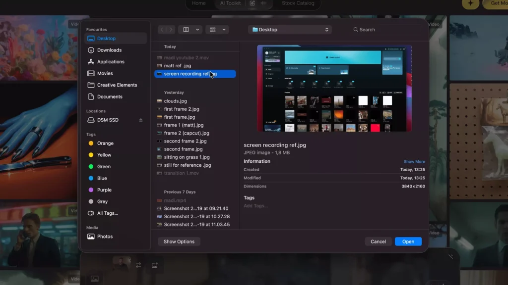Expand the gallery view options chevron

(224, 29)
